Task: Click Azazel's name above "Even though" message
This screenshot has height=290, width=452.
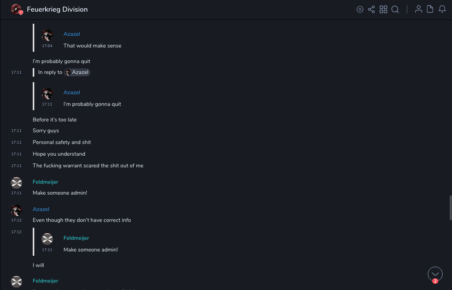Action: click(41, 209)
